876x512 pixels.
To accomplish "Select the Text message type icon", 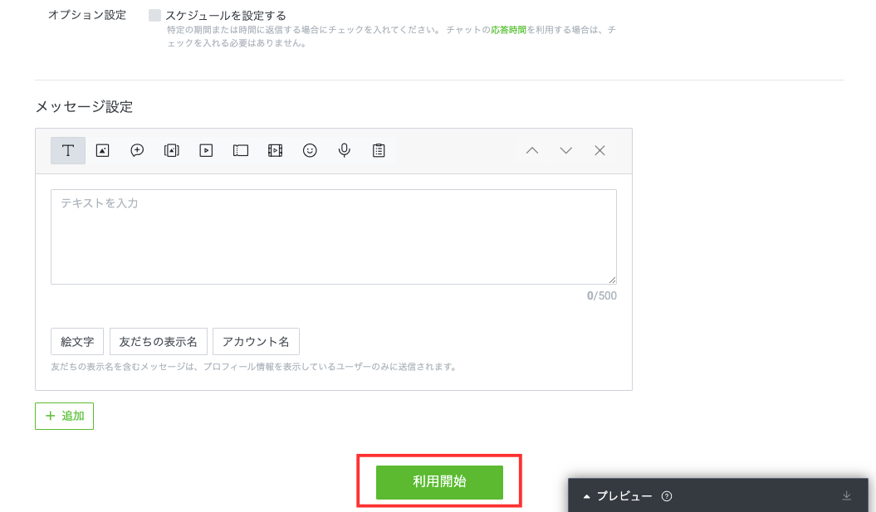I will tap(68, 150).
